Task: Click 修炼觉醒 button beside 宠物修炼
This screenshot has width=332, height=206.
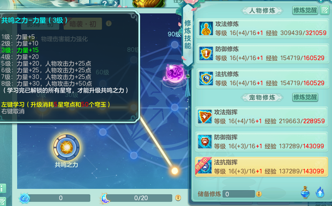Action: (305, 97)
